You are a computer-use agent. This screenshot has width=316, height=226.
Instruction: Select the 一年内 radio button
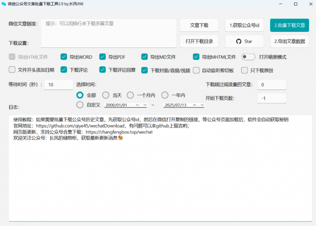[165, 95]
